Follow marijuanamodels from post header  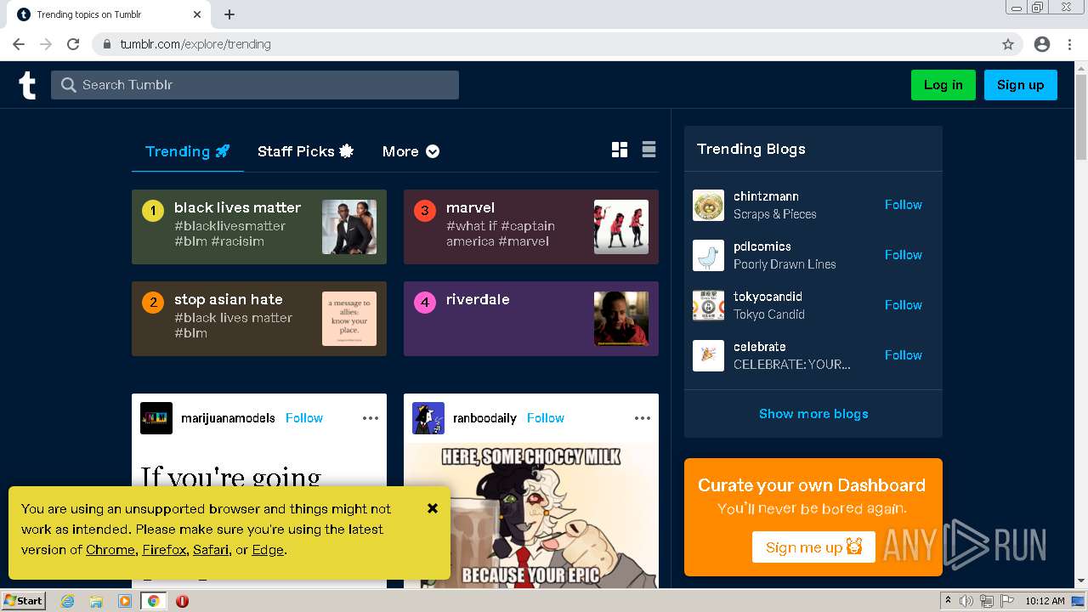(x=304, y=418)
